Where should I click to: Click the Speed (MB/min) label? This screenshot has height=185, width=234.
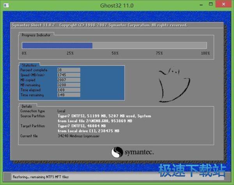pos(32,75)
